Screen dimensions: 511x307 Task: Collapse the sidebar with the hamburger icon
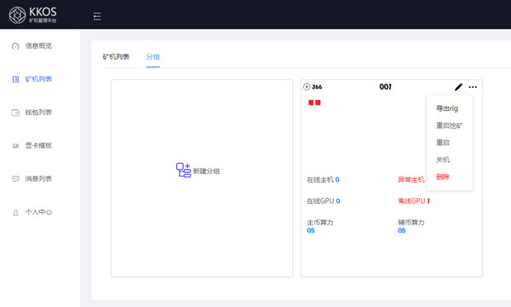point(97,16)
